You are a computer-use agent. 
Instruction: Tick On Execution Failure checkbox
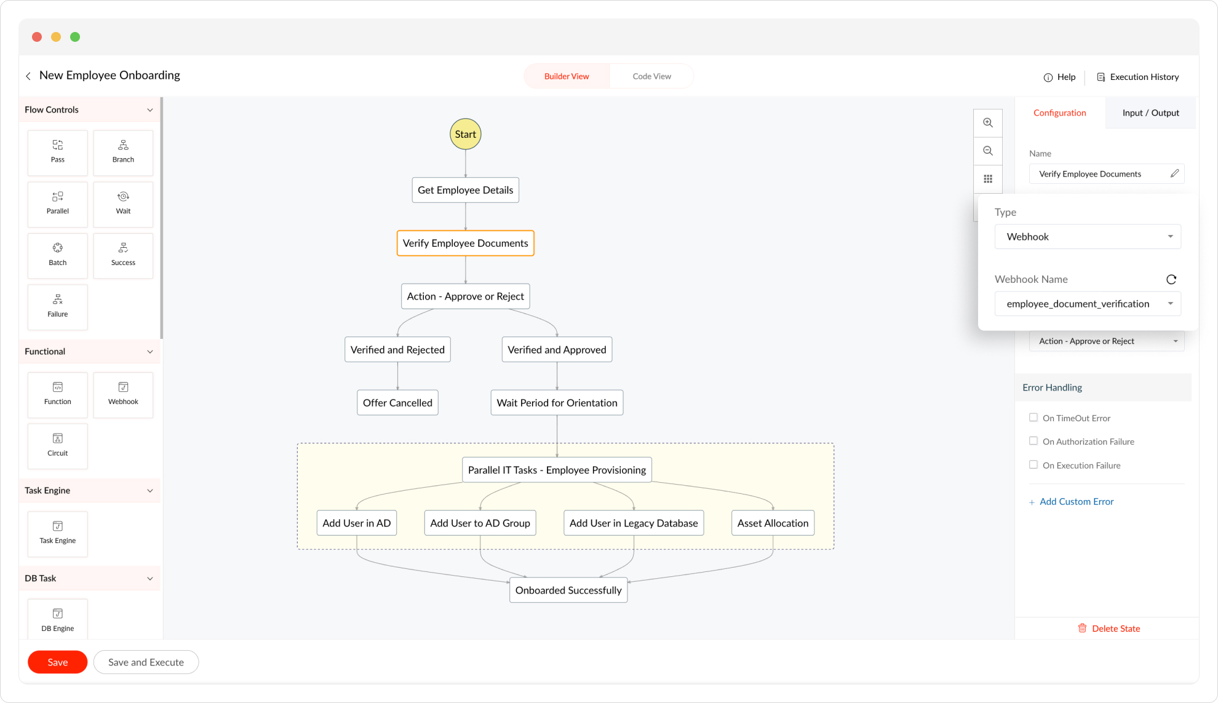pos(1033,465)
